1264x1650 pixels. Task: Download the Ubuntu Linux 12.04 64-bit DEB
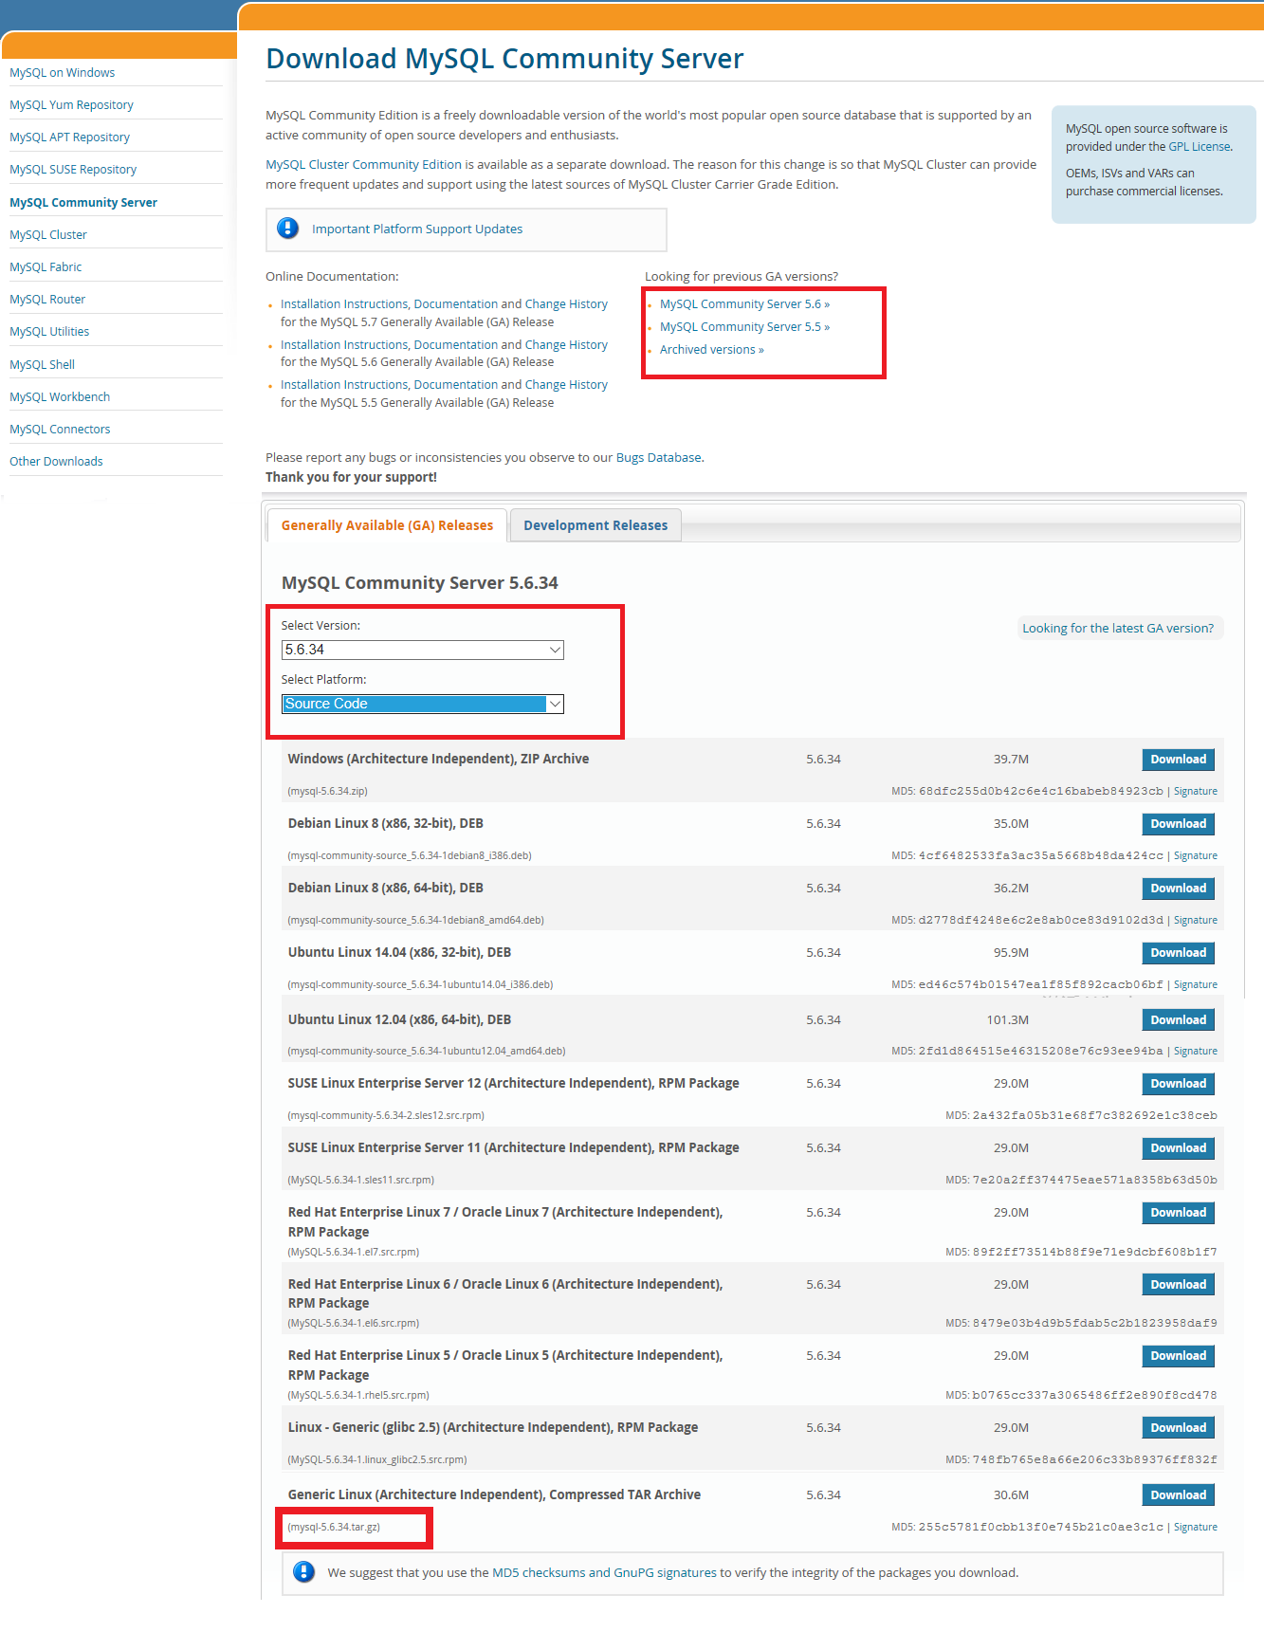click(1178, 1020)
